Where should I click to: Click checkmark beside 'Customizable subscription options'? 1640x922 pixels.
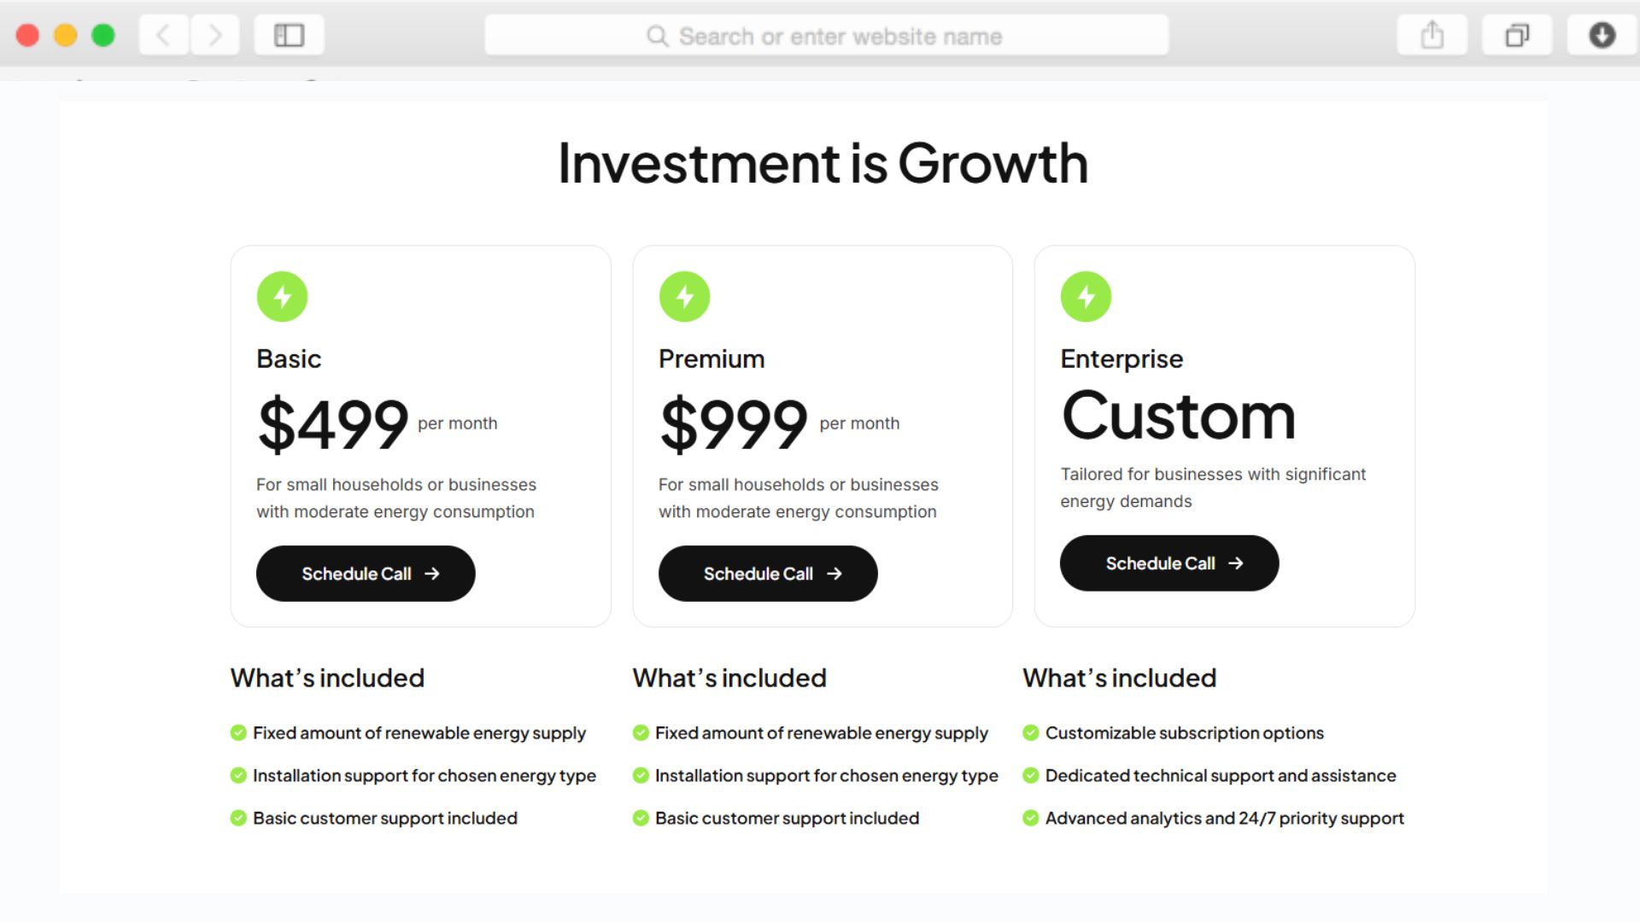click(1031, 732)
